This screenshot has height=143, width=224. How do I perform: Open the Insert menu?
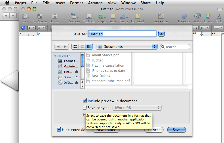click(59, 3)
